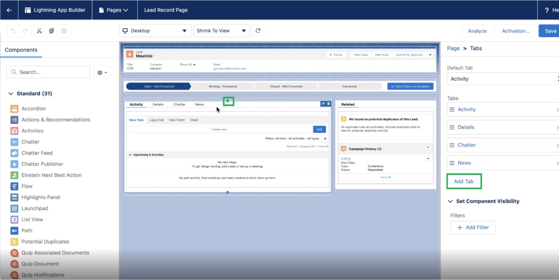Click the Lightning App Builder icon
Image resolution: width=559 pixels, height=280 pixels.
28,10
